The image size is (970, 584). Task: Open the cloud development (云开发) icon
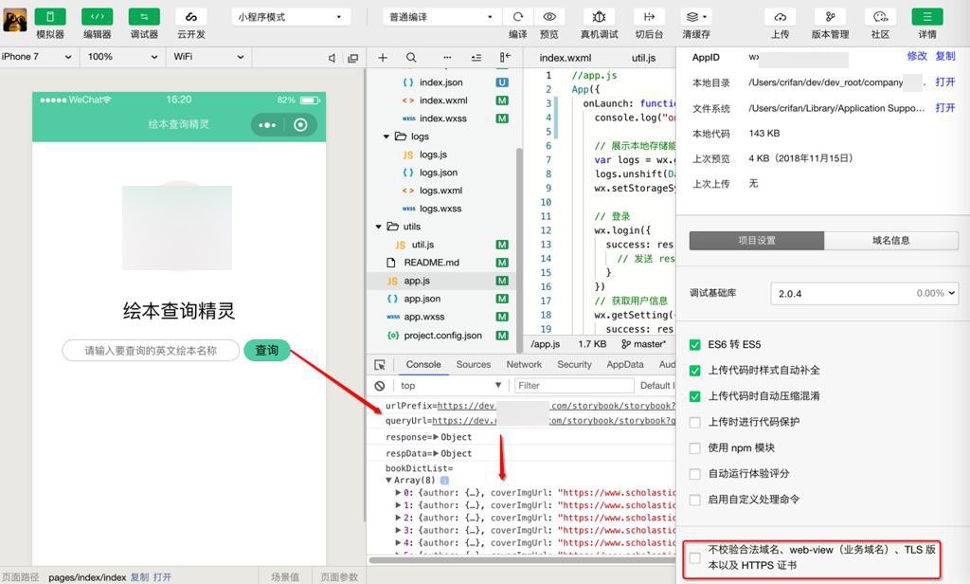pyautogui.click(x=191, y=17)
